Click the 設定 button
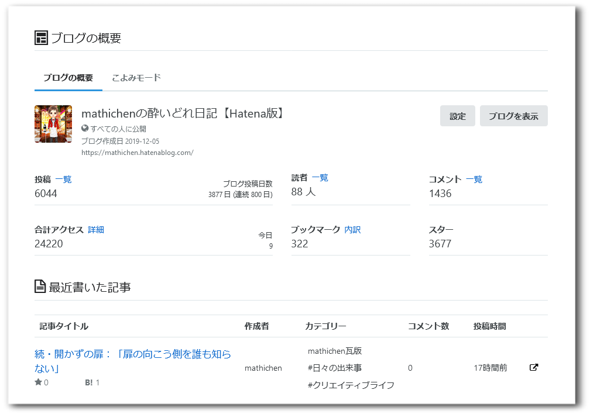 click(x=458, y=116)
